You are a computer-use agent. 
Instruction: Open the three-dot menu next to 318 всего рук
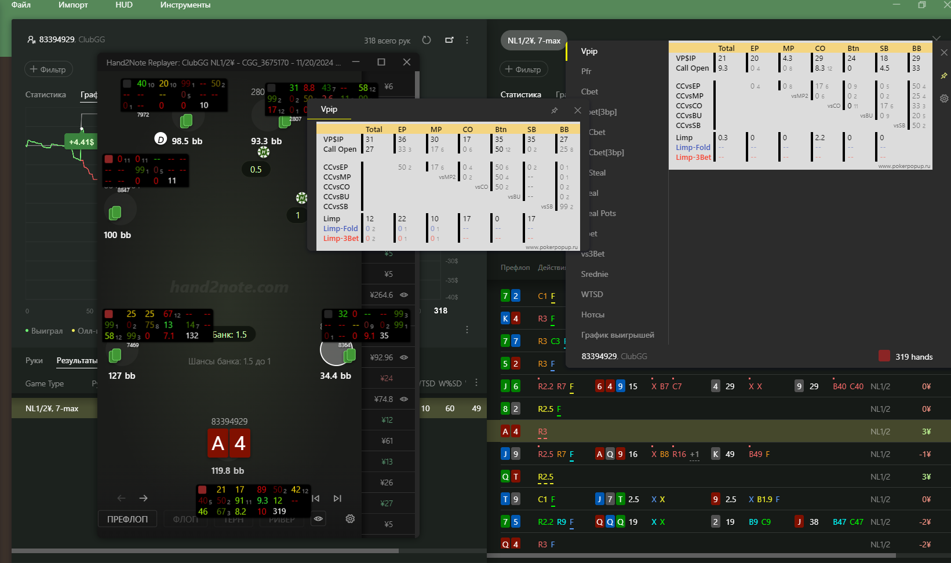pyautogui.click(x=467, y=40)
